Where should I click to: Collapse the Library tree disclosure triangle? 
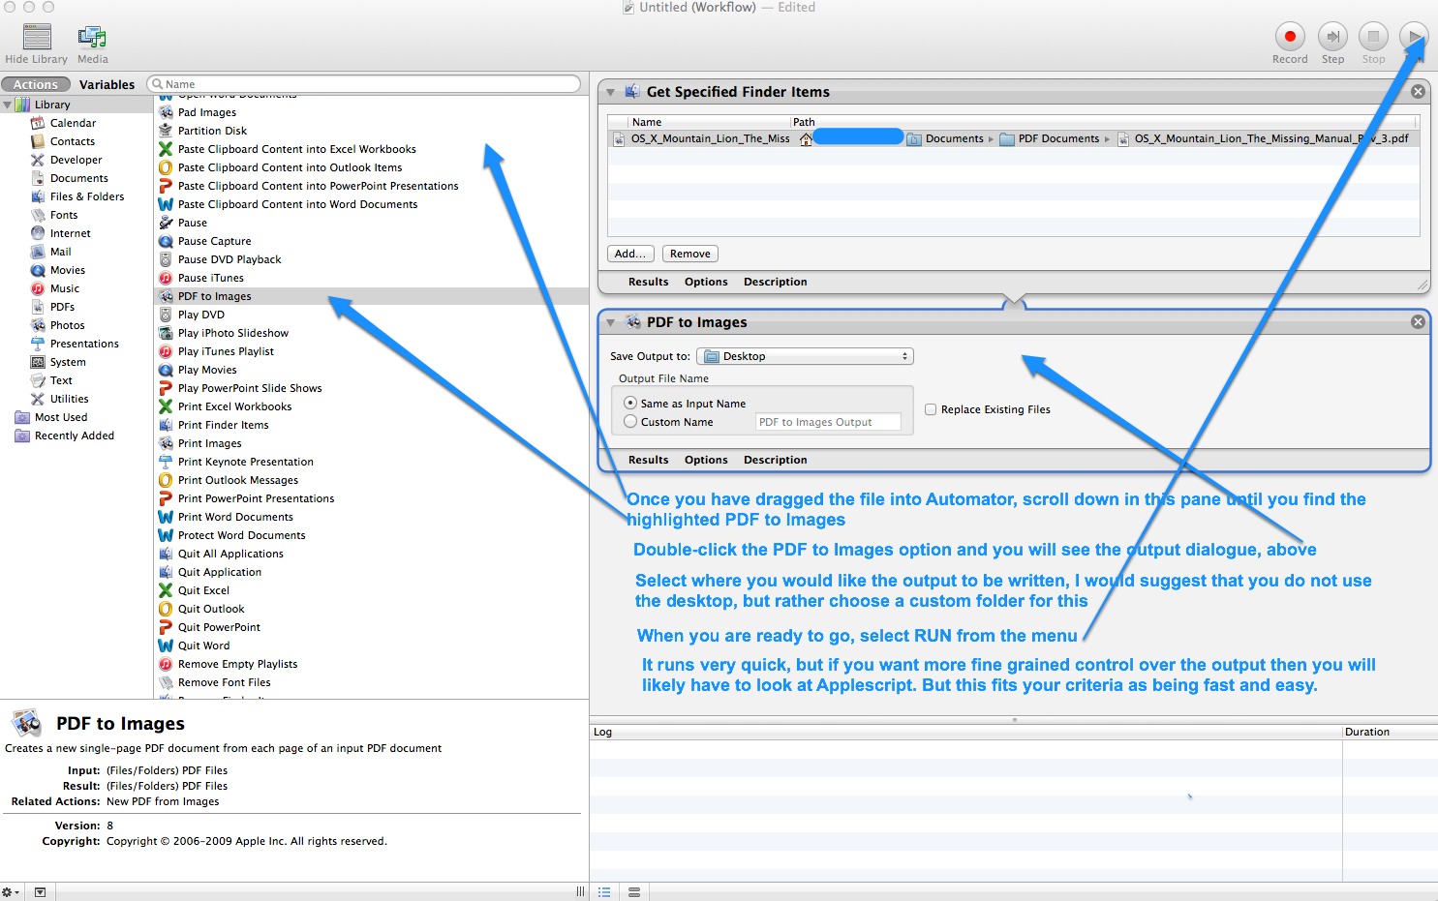pos(8,105)
